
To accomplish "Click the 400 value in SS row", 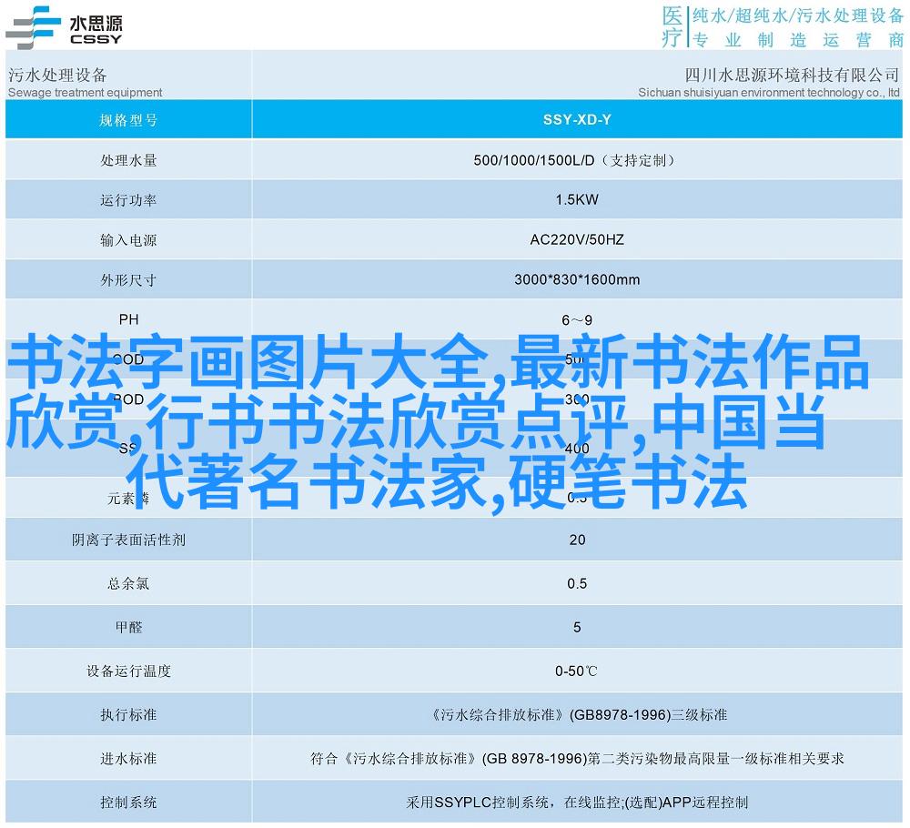I will coord(577,448).
